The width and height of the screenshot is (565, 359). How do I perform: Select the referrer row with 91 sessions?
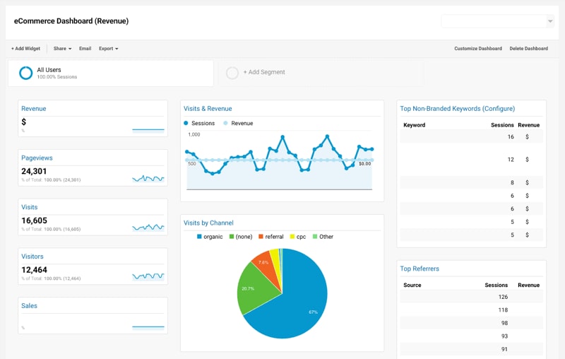471,349
